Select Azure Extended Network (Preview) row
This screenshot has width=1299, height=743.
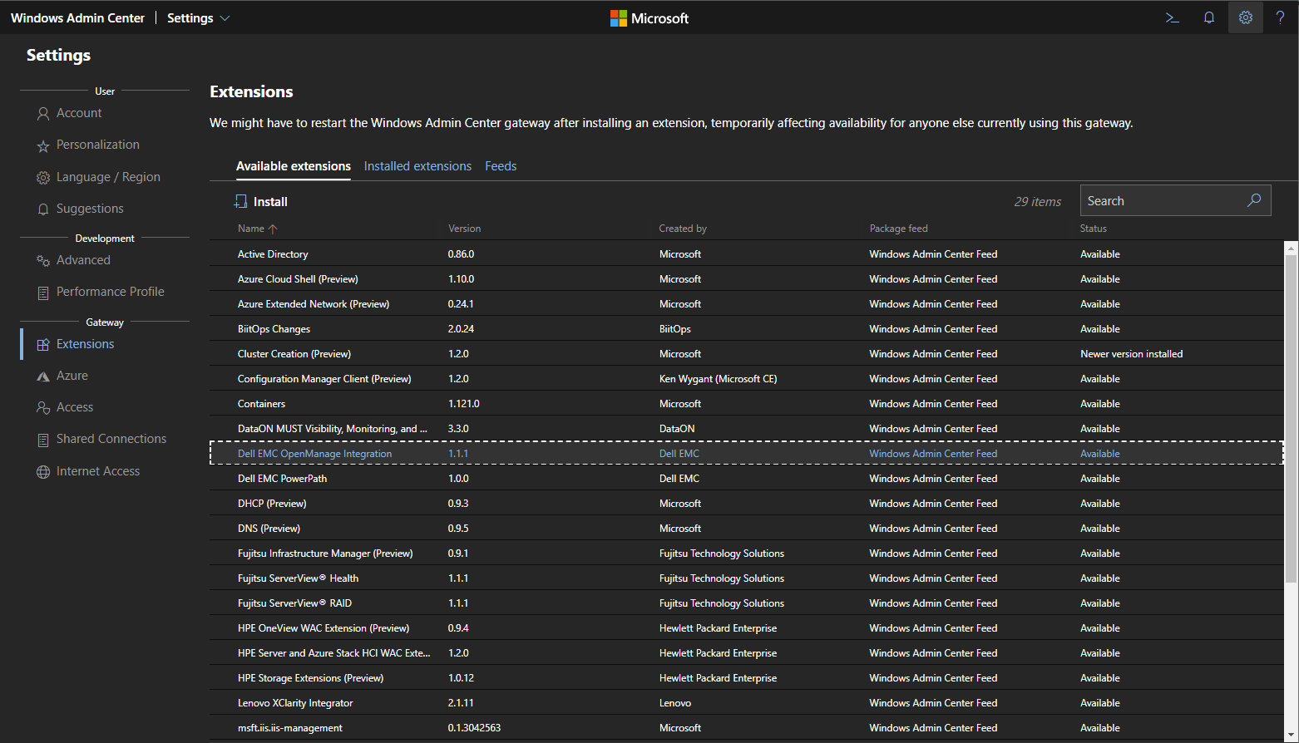pyautogui.click(x=747, y=303)
